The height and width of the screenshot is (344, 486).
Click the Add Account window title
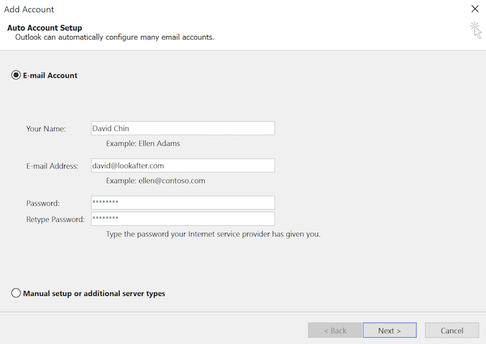pos(29,9)
